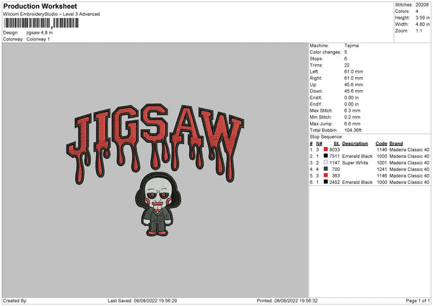The width and height of the screenshot is (433, 306).
Task: Click the Billy puppet figure in the design
Action: click(x=158, y=204)
